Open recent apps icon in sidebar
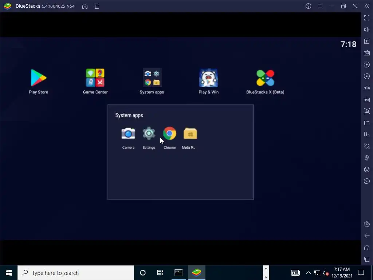Viewport: 373px width, 280px height. pos(367,259)
